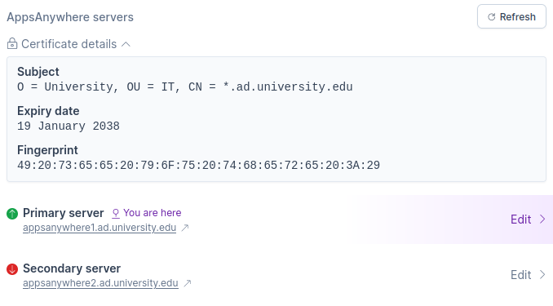The height and width of the screenshot is (306, 553).
Task: Click external link arrow for primary server
Action: [x=185, y=228]
